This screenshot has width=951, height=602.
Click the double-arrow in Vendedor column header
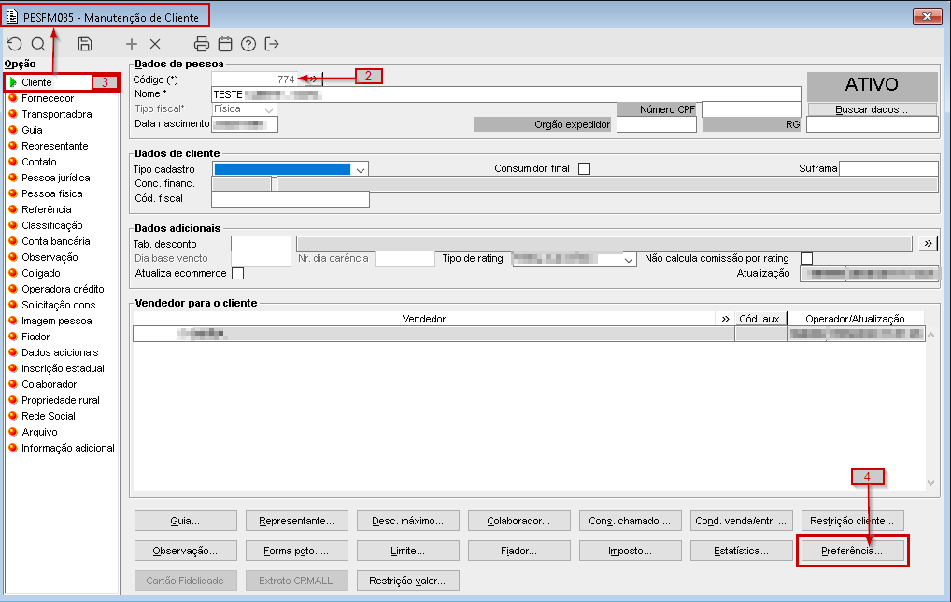[x=725, y=319]
